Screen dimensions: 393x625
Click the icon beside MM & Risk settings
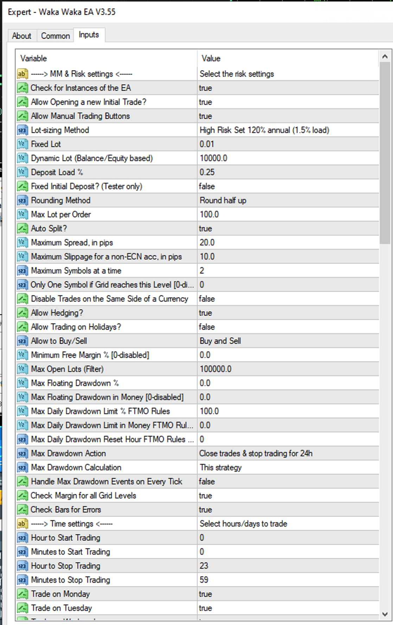pyautogui.click(x=22, y=74)
